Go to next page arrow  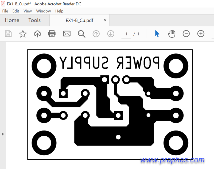(x=111, y=34)
